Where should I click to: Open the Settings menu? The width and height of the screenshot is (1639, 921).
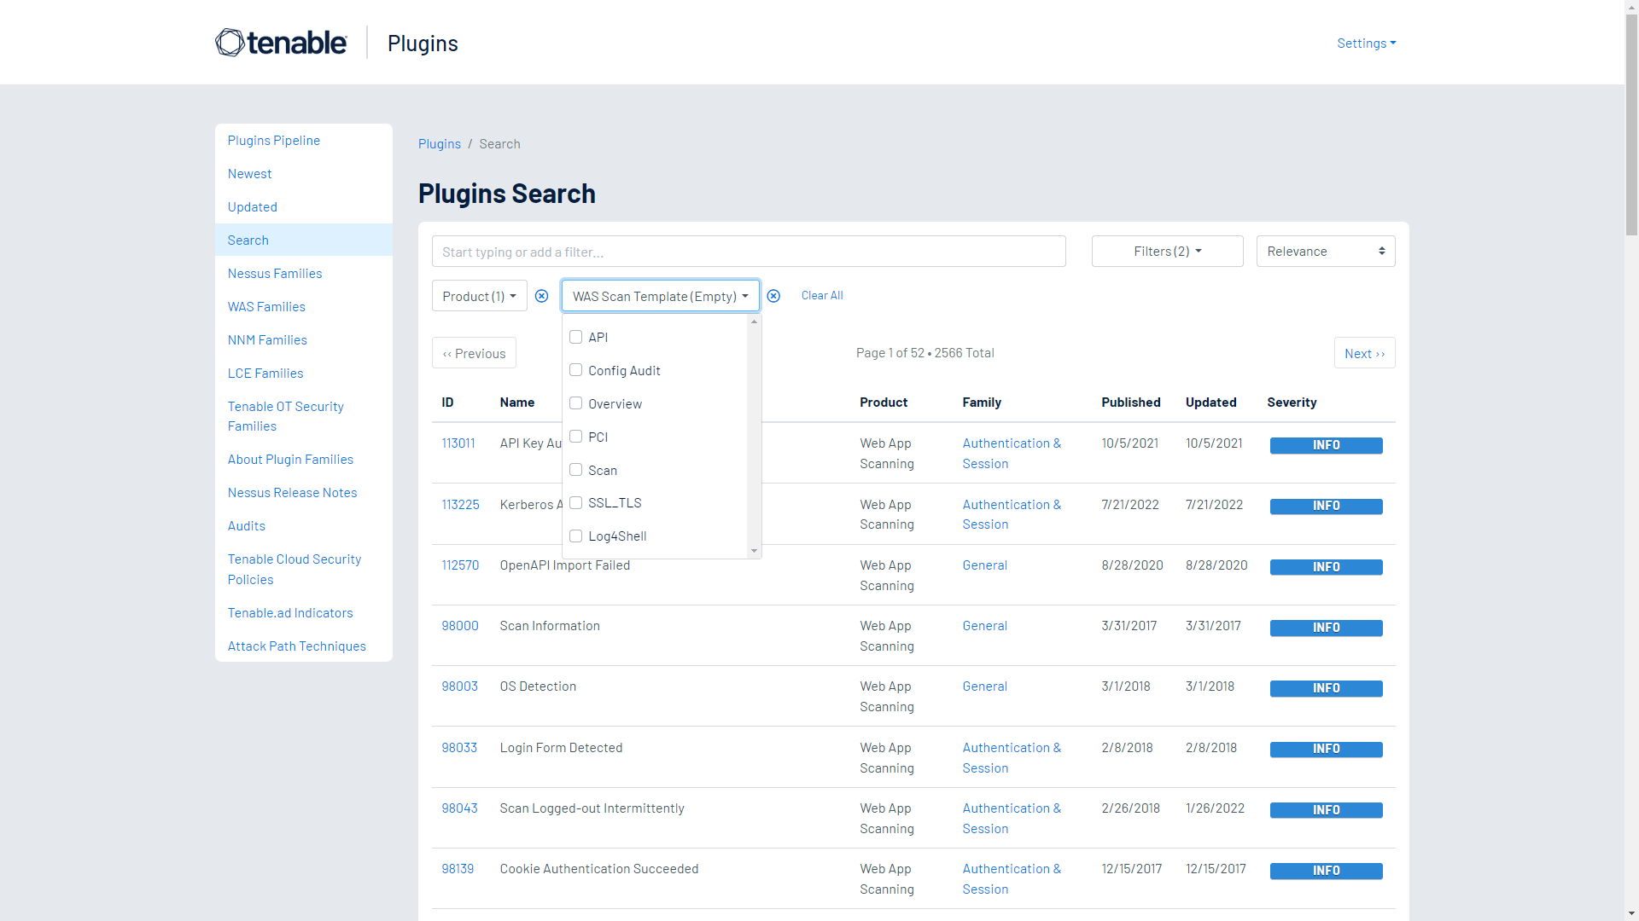click(x=1365, y=43)
